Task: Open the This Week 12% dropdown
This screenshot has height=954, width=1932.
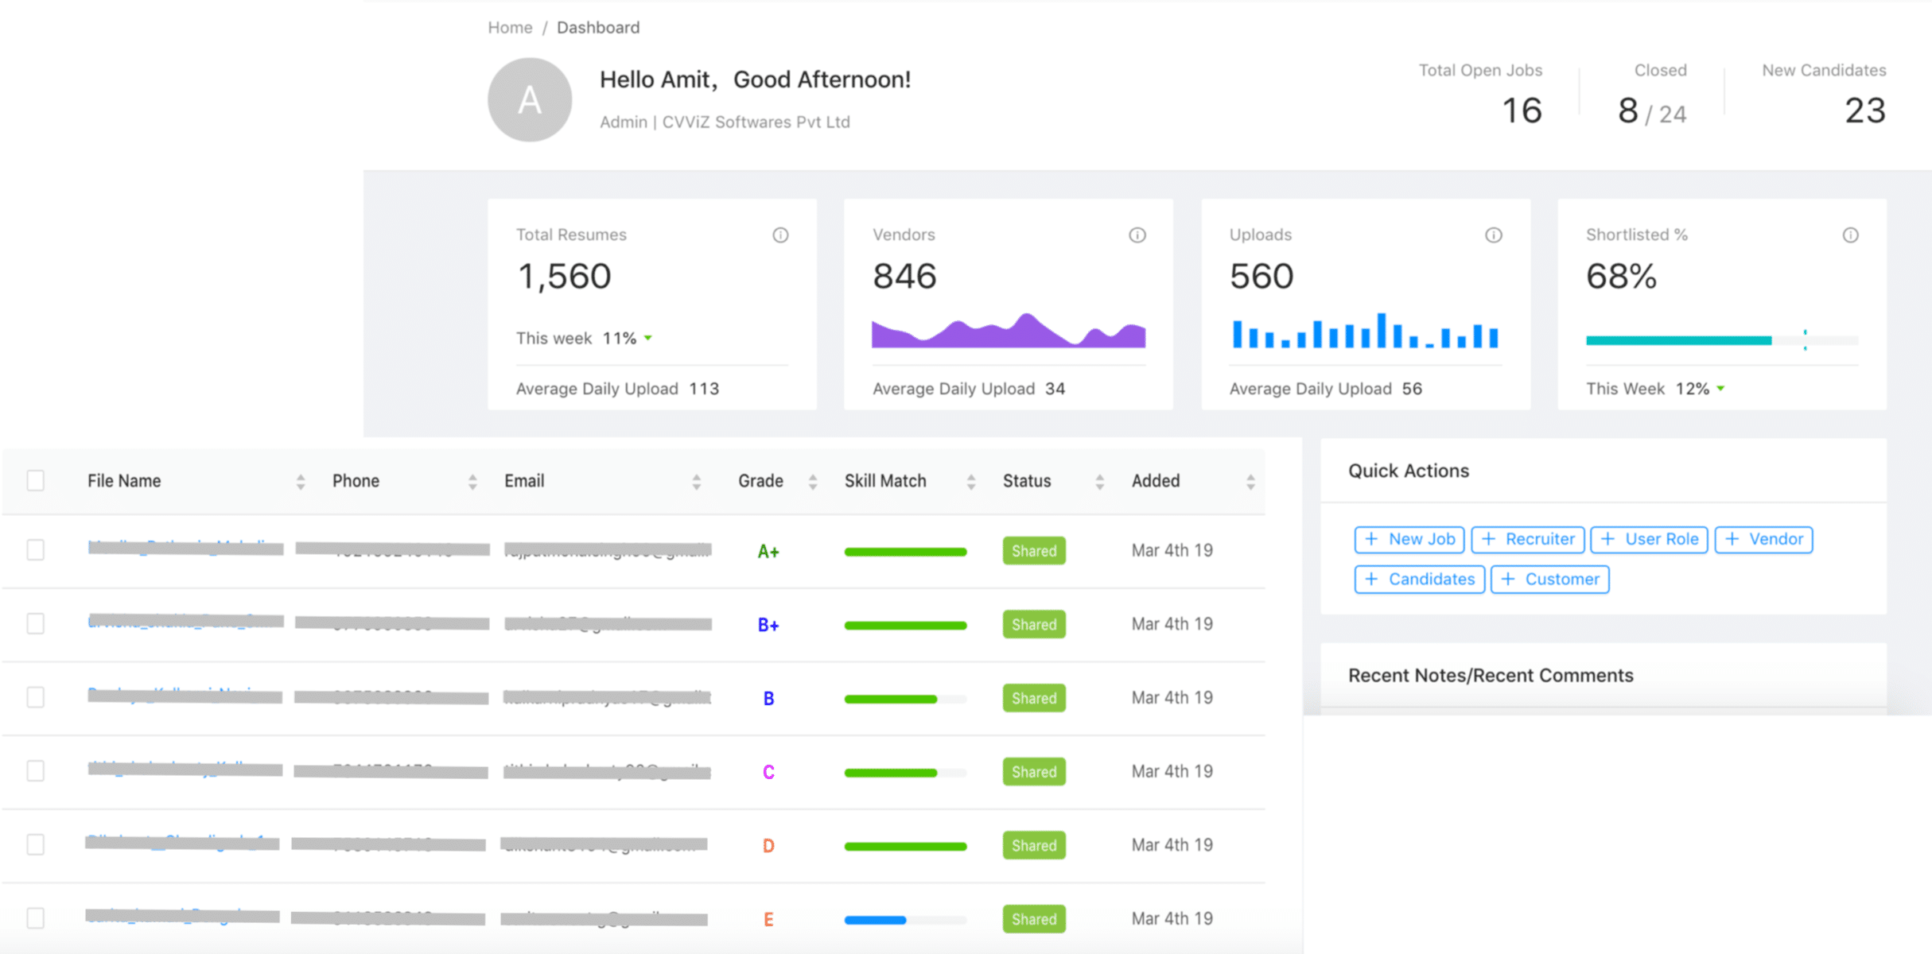Action: click(1721, 389)
